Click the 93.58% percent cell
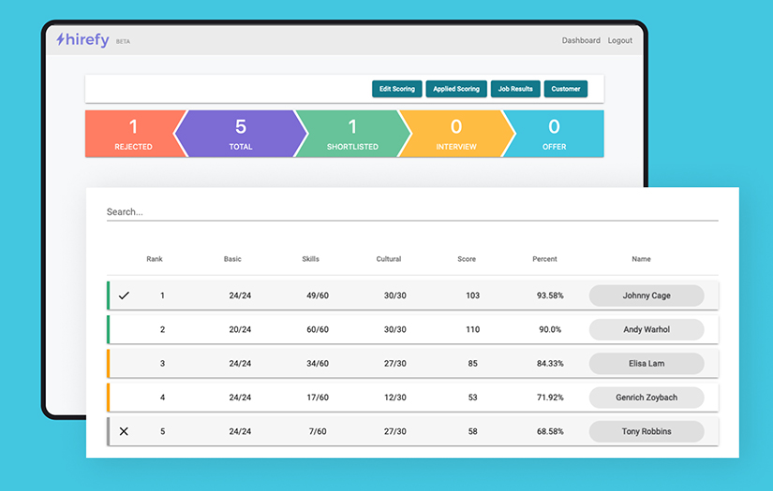 click(550, 296)
